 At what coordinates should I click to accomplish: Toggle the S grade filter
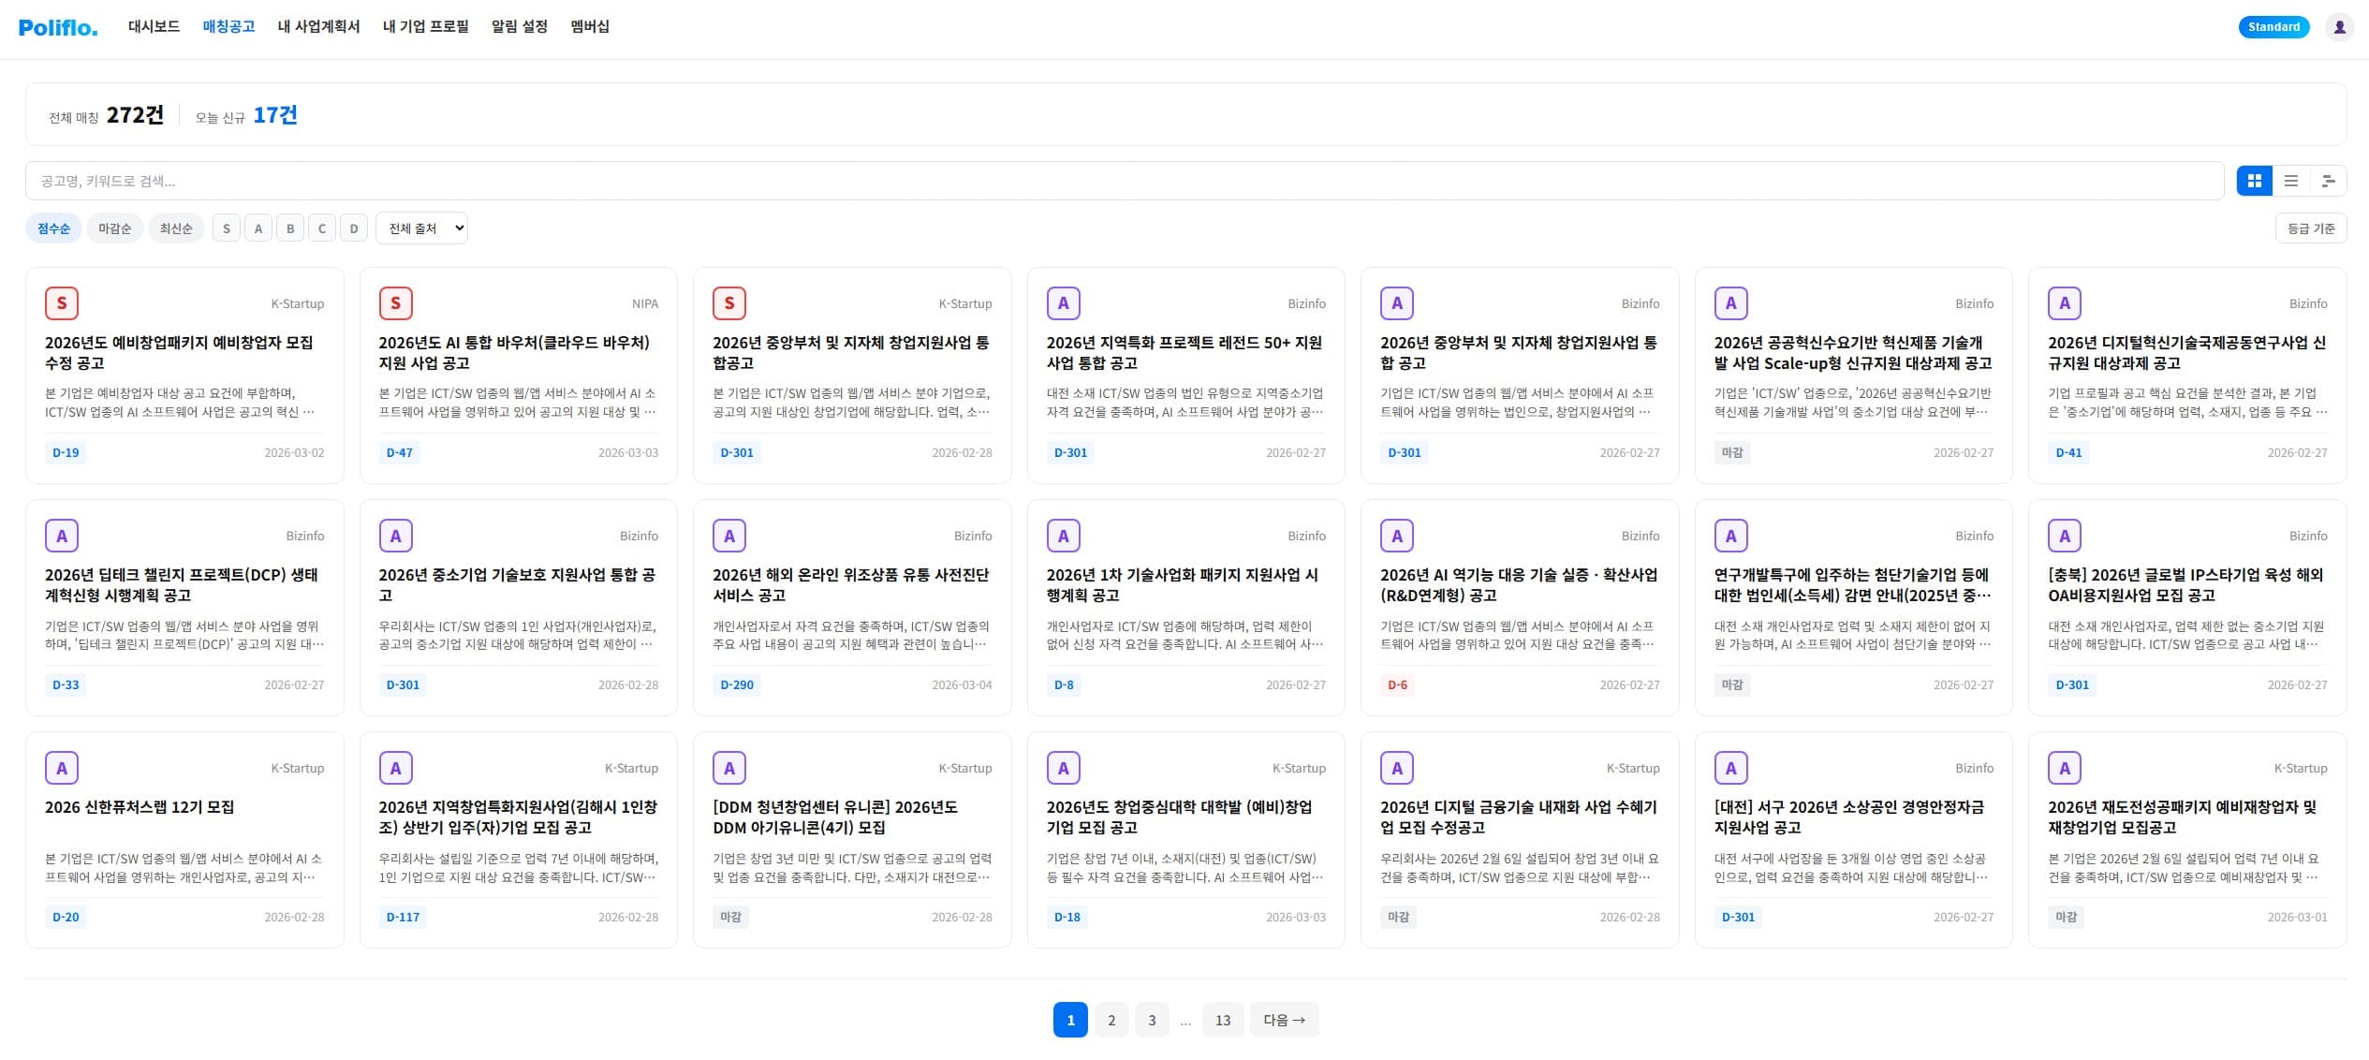(226, 228)
